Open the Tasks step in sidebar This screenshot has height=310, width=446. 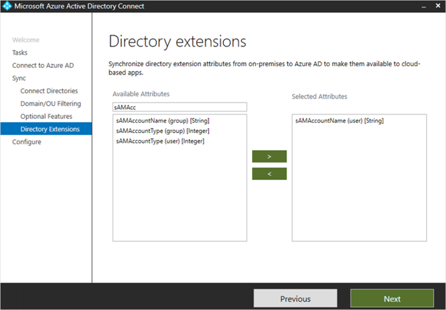[x=20, y=53]
